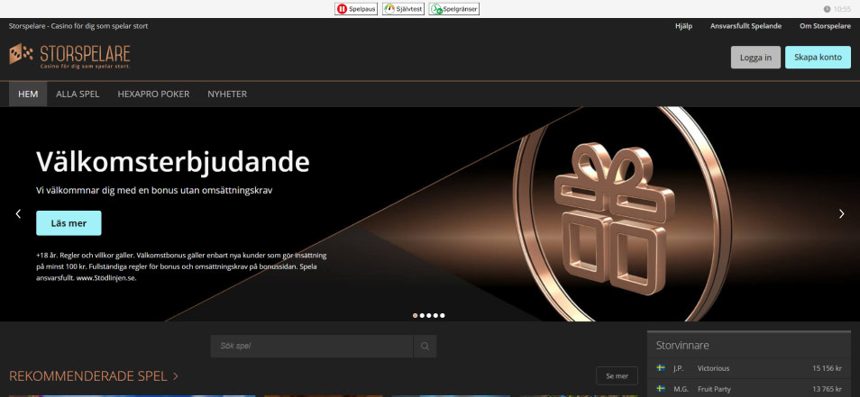Select the second carousel dot
The image size is (860, 397).
422,315
